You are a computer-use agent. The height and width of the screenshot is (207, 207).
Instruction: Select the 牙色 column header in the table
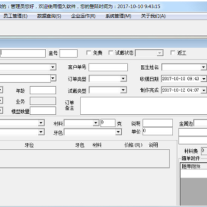pyautogui.click(x=79, y=145)
